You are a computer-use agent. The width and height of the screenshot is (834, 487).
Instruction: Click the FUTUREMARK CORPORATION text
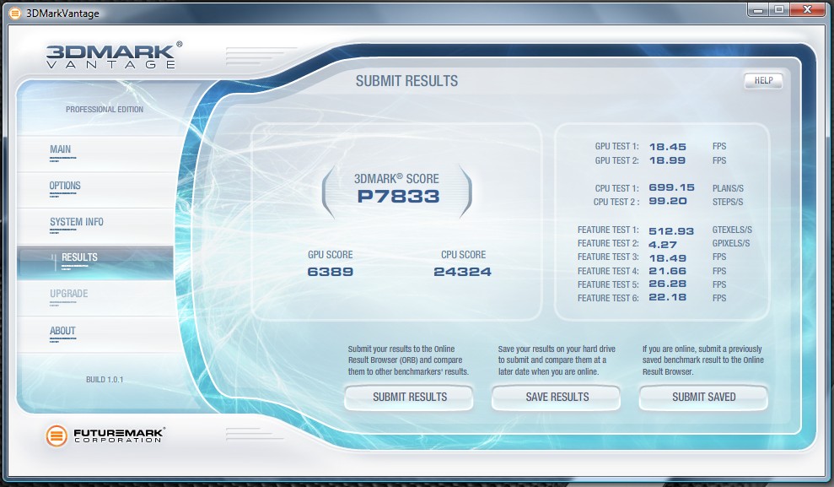coord(119,436)
